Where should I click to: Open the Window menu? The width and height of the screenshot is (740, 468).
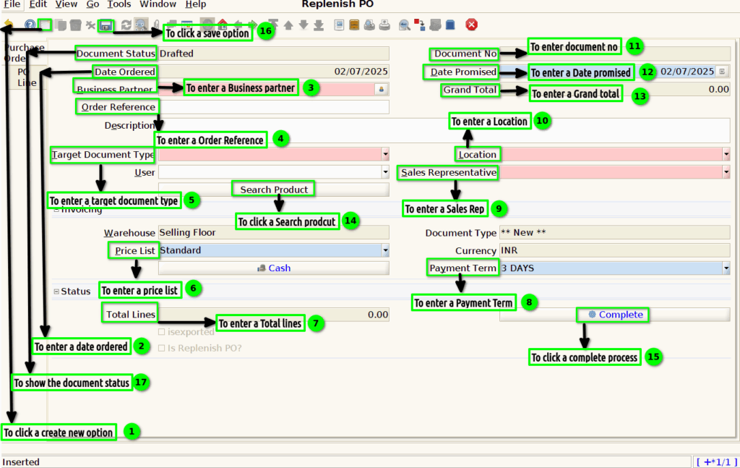tap(158, 4)
